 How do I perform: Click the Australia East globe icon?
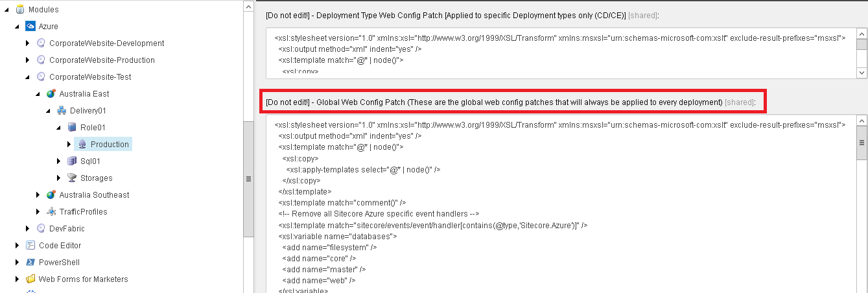51,94
